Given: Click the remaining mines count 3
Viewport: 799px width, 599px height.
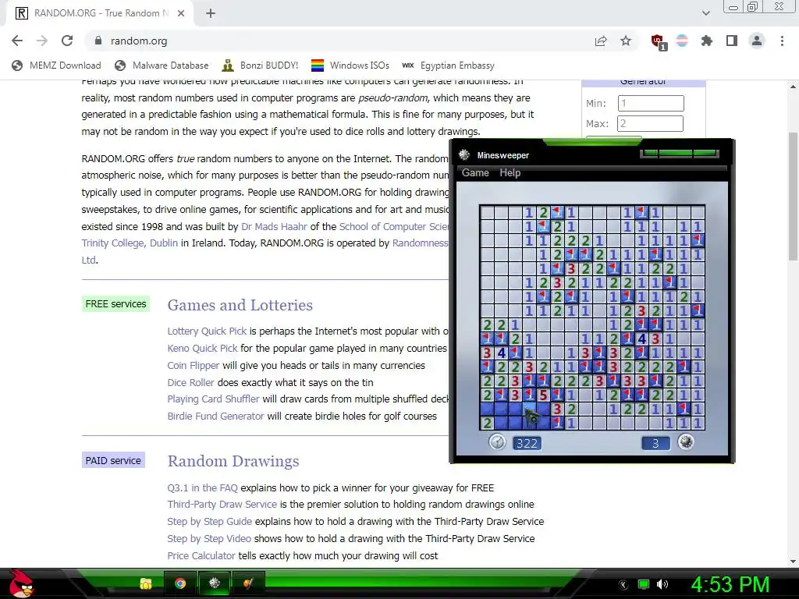Looking at the screenshot, I should coord(655,443).
